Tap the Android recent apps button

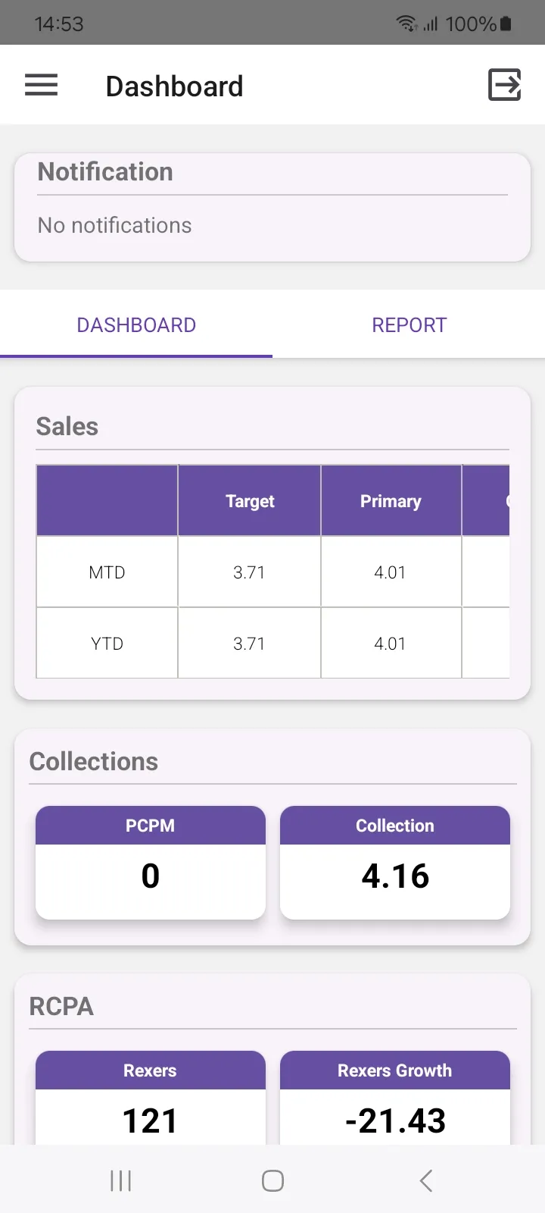coord(120,1180)
